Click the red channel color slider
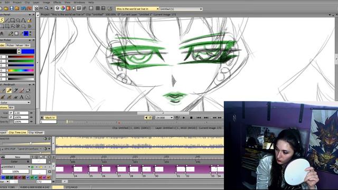The height and width of the screenshot is (190, 338). [21, 57]
